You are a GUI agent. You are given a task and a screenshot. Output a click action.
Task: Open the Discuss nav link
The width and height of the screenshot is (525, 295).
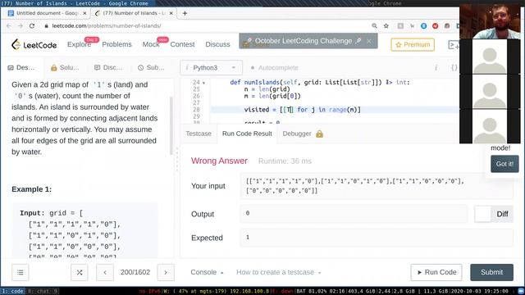pos(217,44)
